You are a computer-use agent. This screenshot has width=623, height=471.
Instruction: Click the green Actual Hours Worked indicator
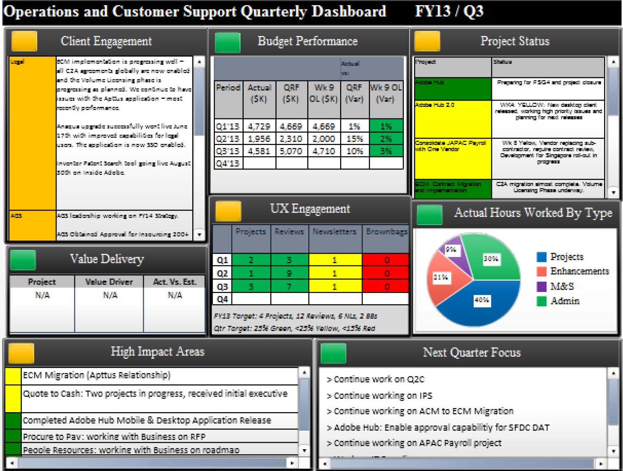click(x=430, y=215)
